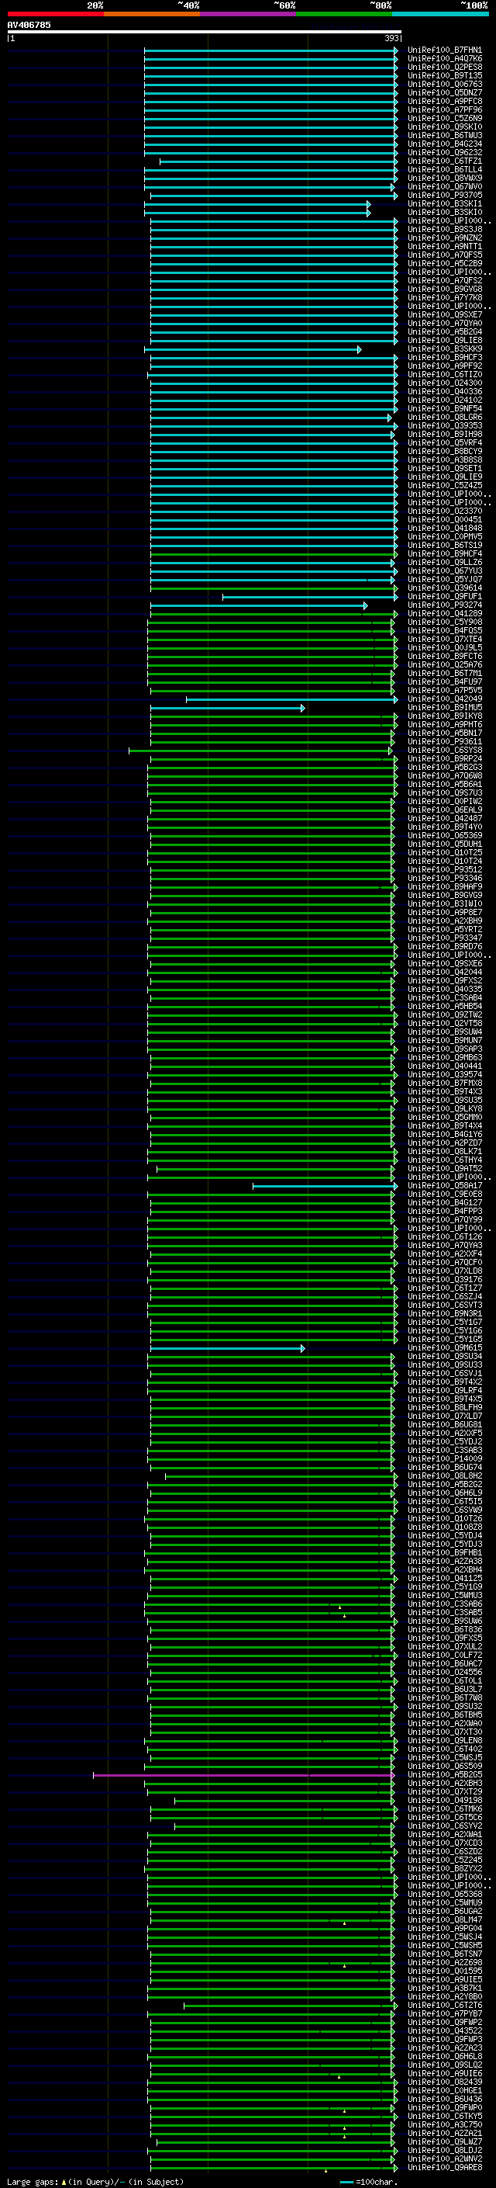Select hit label UniRef100_C6TIZ0
The width and height of the screenshot is (496, 2188).
point(444,375)
